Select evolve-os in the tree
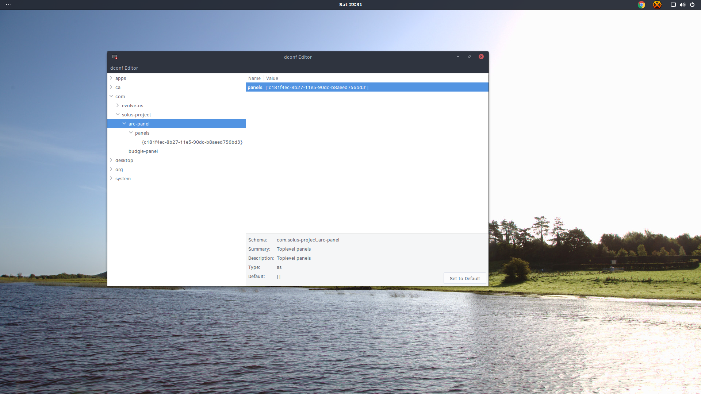Image resolution: width=701 pixels, height=394 pixels. pyautogui.click(x=133, y=106)
